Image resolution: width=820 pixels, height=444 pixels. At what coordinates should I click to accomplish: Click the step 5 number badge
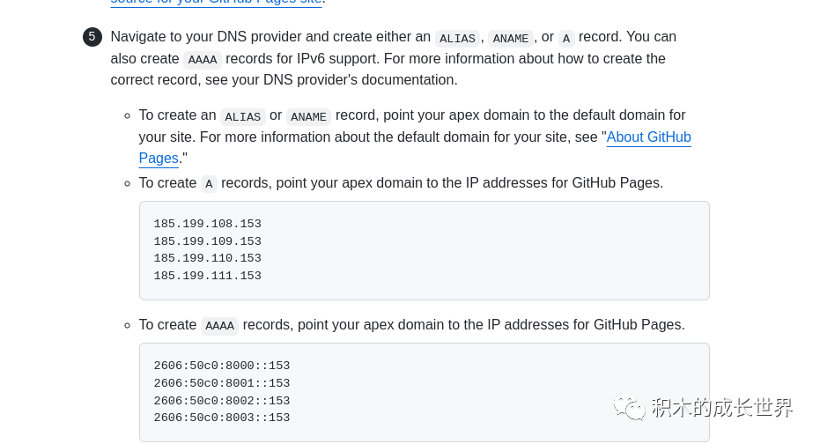[x=92, y=37]
